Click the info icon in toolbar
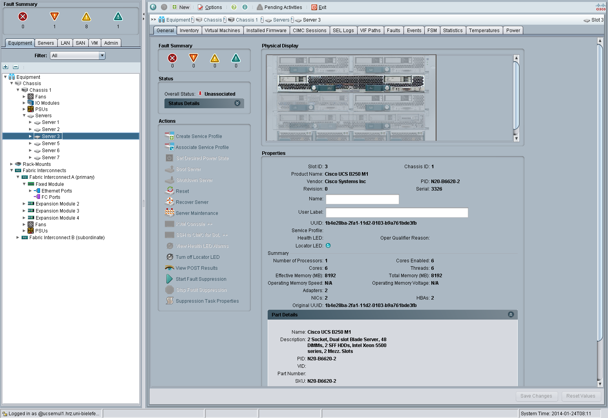 click(x=245, y=7)
